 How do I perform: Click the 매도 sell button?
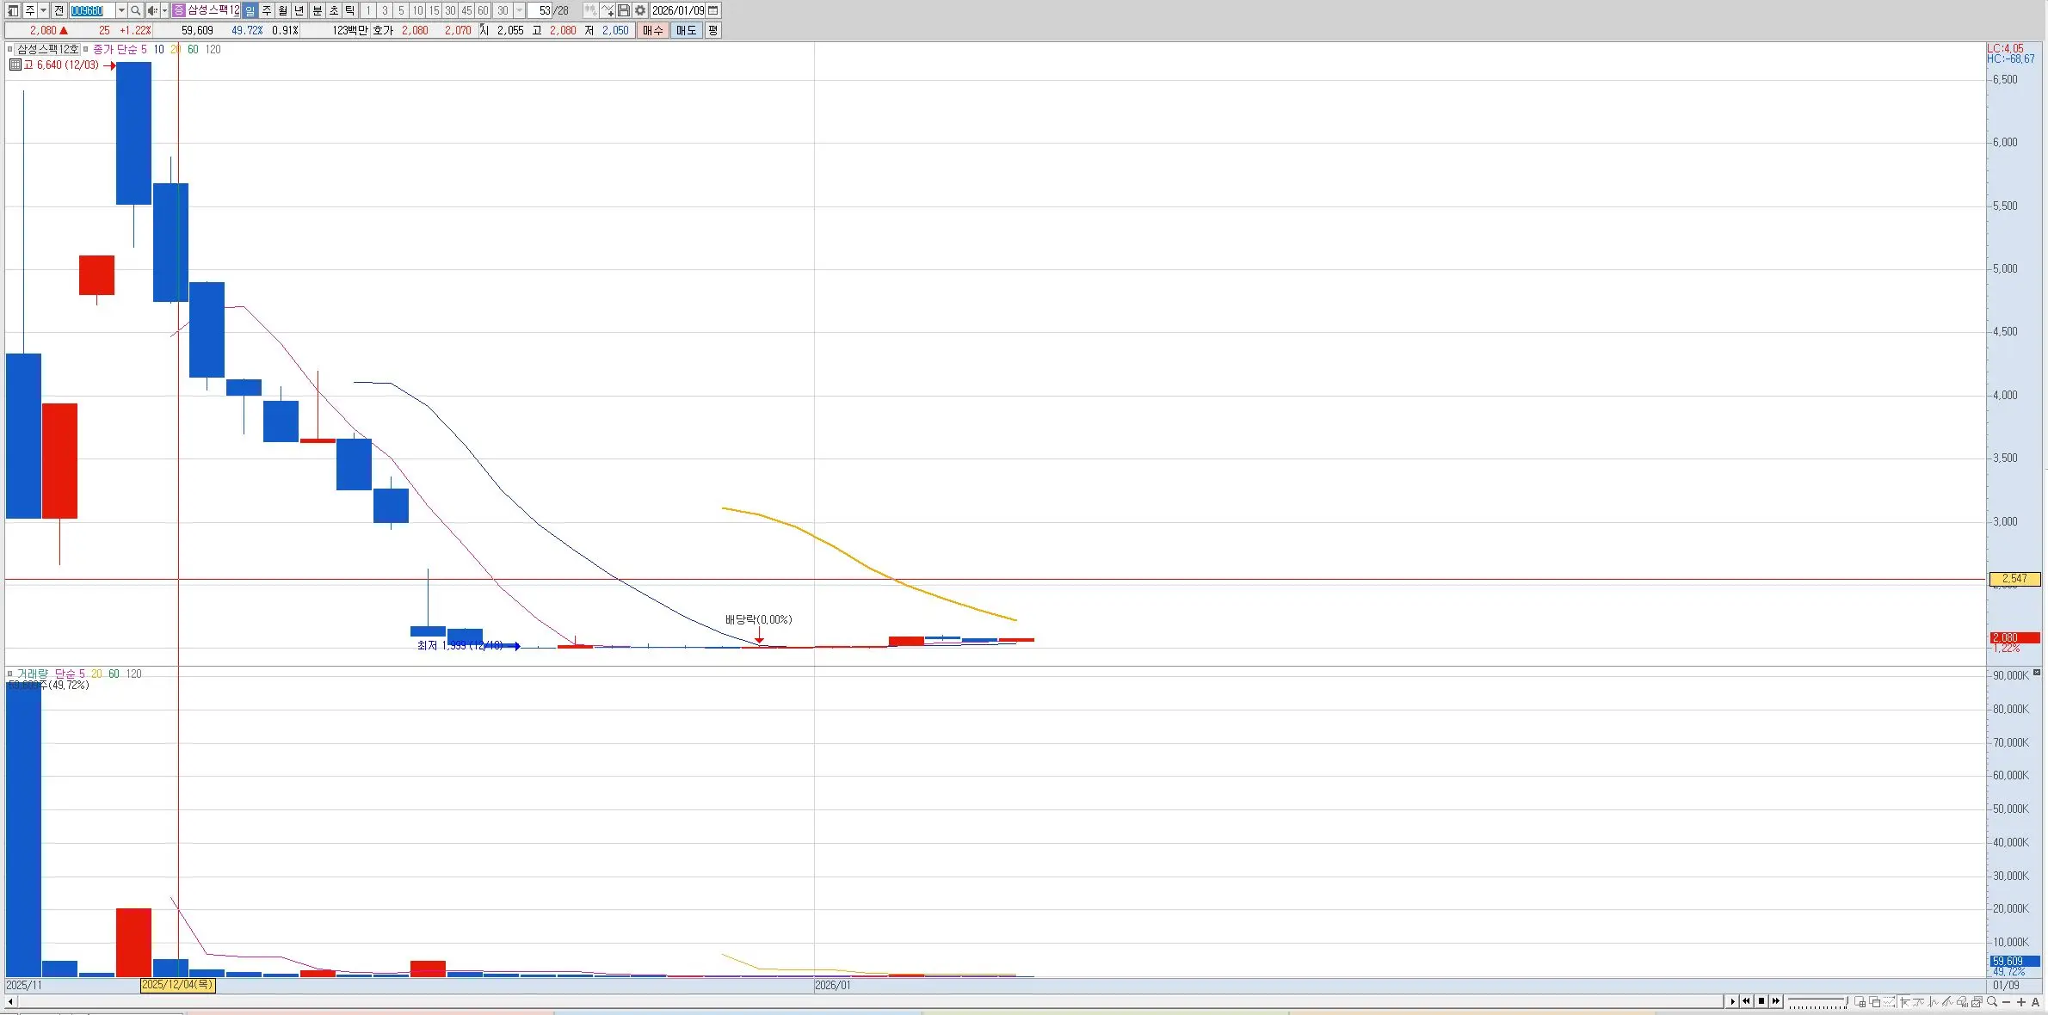(x=686, y=30)
